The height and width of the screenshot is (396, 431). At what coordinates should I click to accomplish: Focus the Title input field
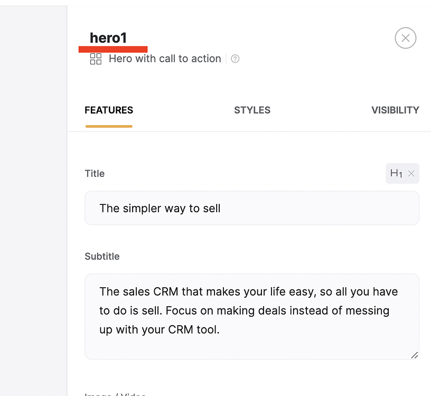(x=252, y=208)
